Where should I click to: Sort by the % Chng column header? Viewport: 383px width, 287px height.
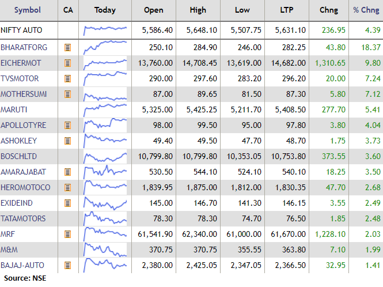point(366,10)
